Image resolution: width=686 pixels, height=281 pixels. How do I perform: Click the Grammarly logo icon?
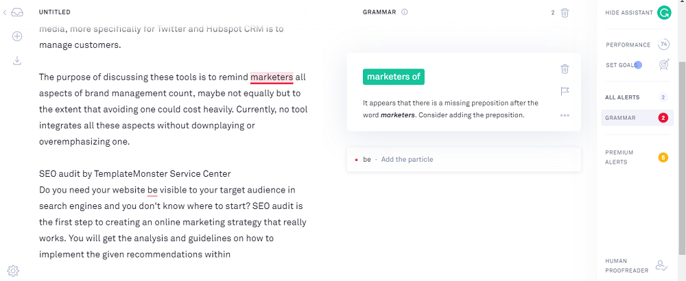(x=663, y=12)
